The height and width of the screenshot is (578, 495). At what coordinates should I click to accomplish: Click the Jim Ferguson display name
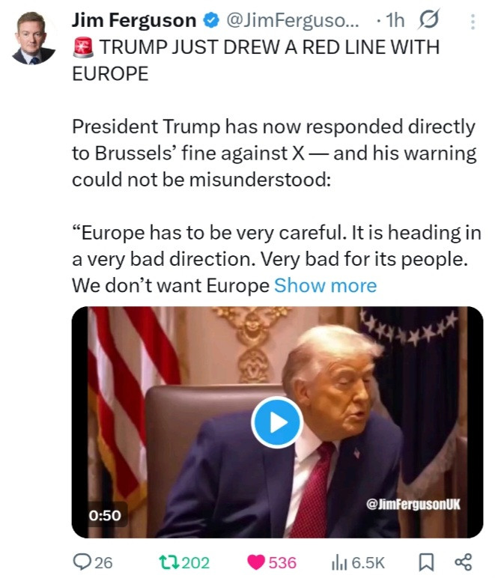click(x=134, y=21)
